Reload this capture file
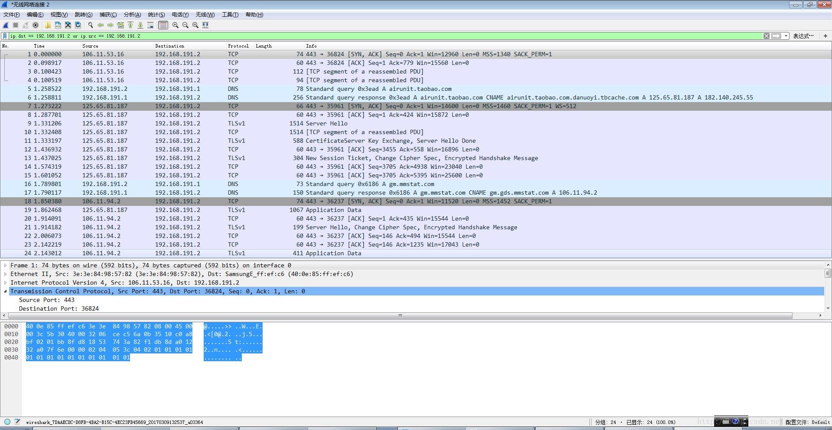 [x=78, y=25]
